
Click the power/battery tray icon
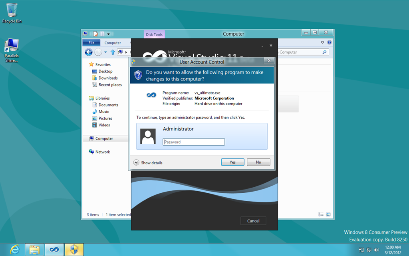pyautogui.click(x=361, y=250)
